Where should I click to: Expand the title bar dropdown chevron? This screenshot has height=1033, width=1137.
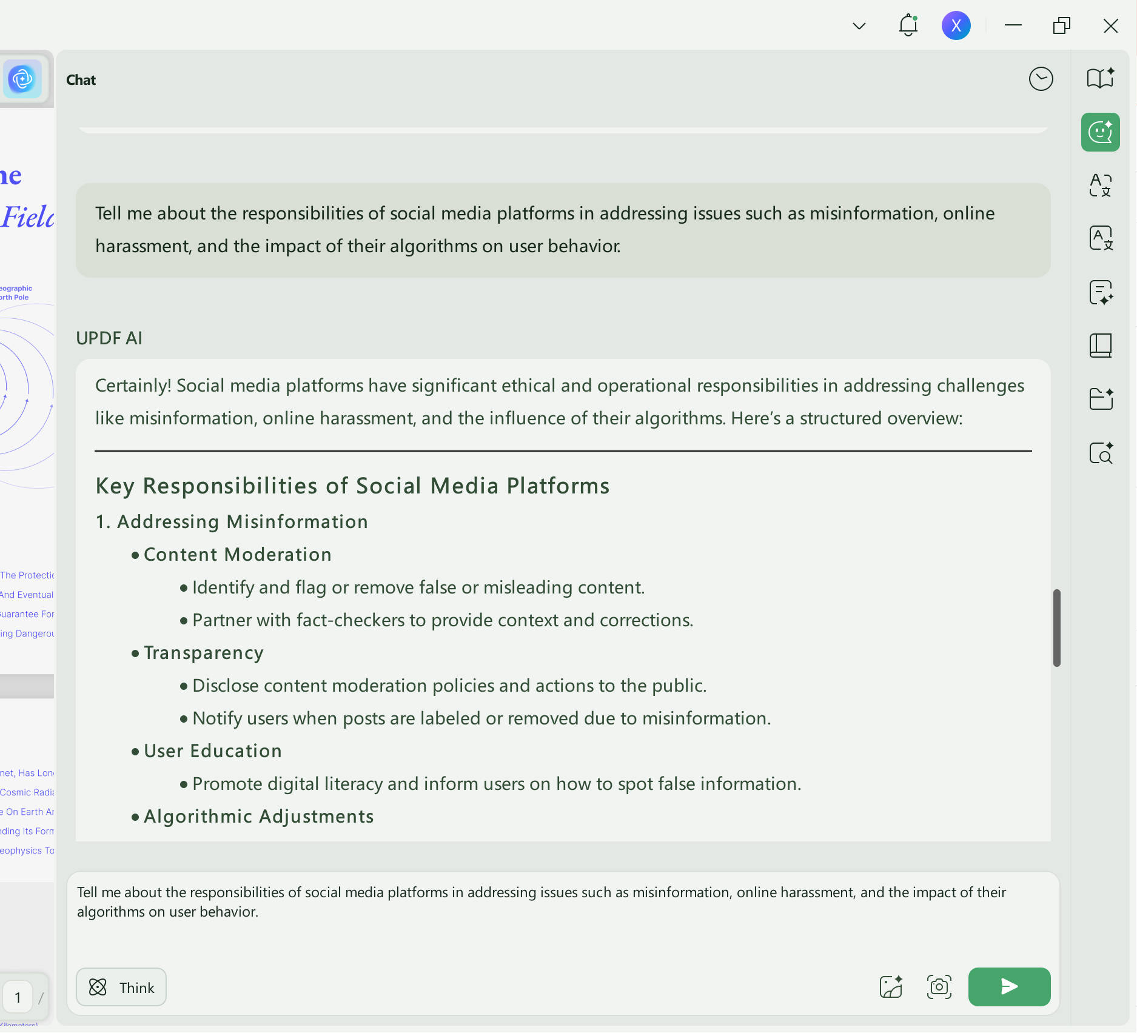pyautogui.click(x=859, y=25)
